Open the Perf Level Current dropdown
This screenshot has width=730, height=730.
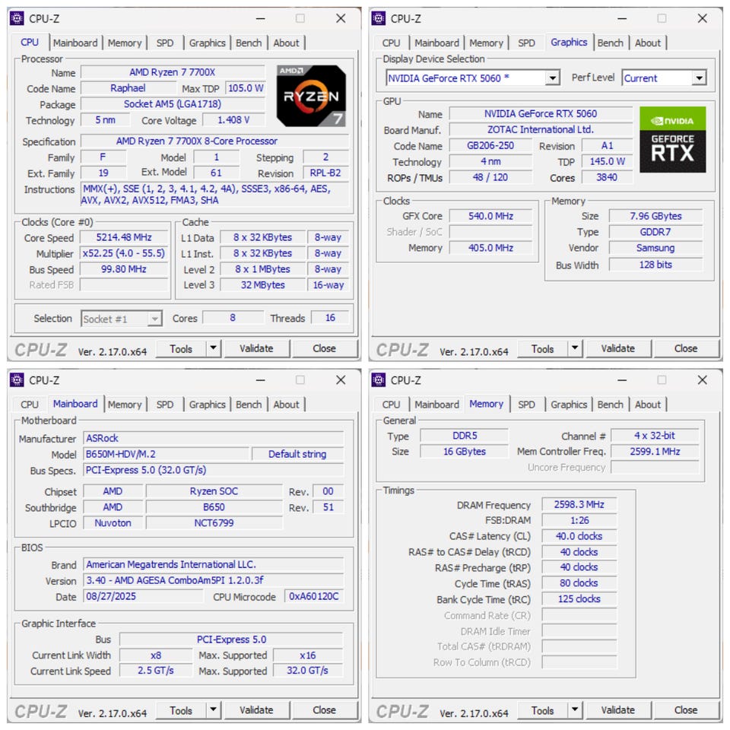click(x=699, y=78)
